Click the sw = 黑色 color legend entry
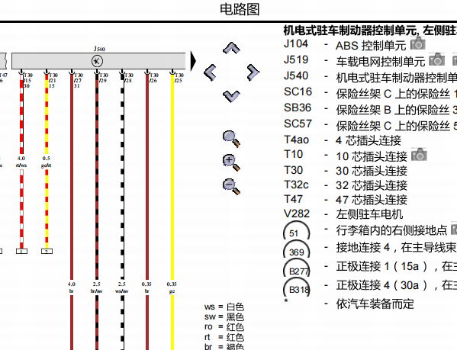Screen dimensions: 457x350 (224, 316)
